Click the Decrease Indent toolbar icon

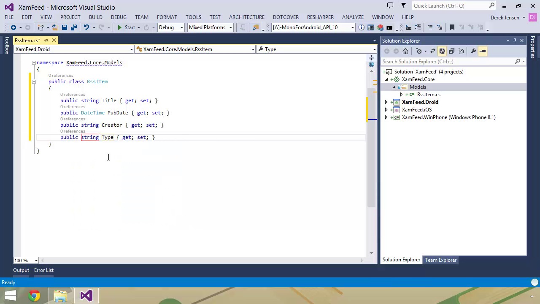point(408,27)
